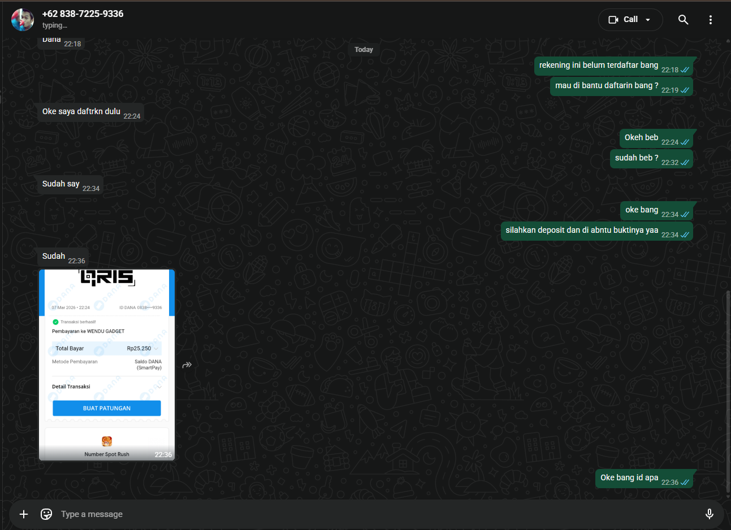Click the 22:34 time on "Sudah say"
The height and width of the screenshot is (530, 731).
(91, 189)
